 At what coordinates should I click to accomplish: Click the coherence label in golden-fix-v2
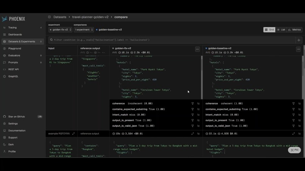click(x=118, y=104)
